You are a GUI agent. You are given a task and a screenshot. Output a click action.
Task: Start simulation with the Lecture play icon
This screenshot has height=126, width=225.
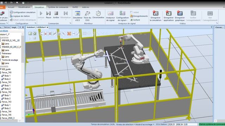pos(41,13)
